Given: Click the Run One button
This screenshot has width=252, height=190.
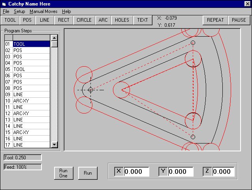Looking at the screenshot, I should (64, 173).
